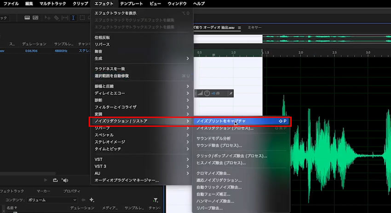Click the export/insert into multitrack icon
Screen dimensions: 391x213
(55, 180)
